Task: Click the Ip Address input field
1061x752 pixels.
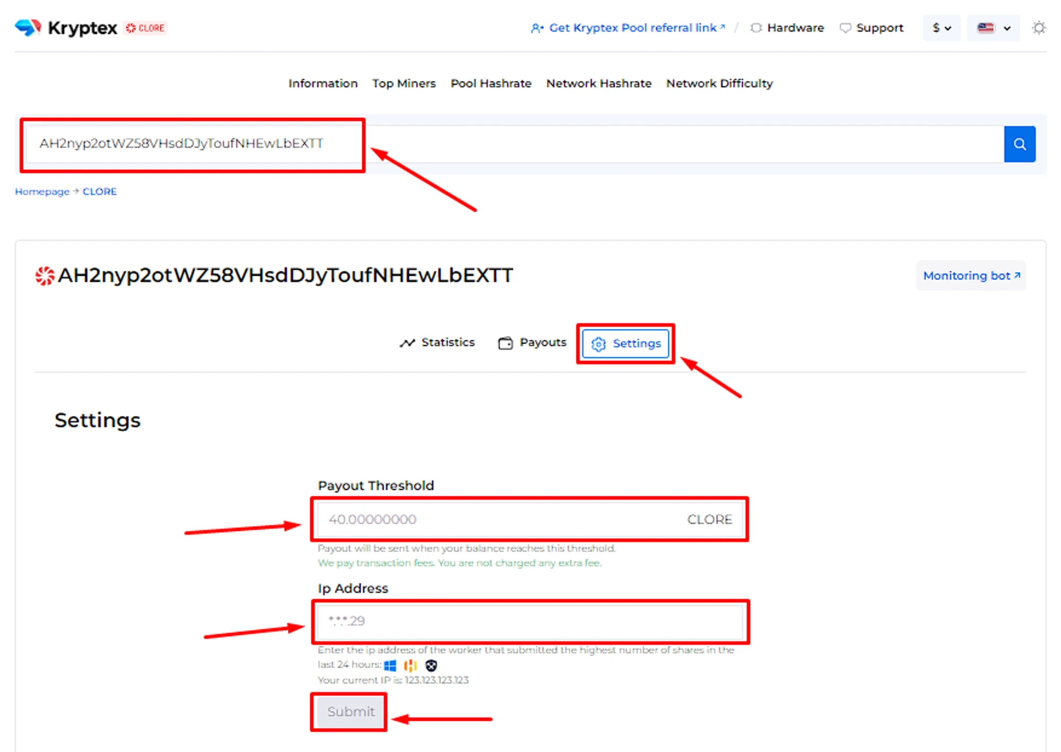Action: [x=529, y=620]
